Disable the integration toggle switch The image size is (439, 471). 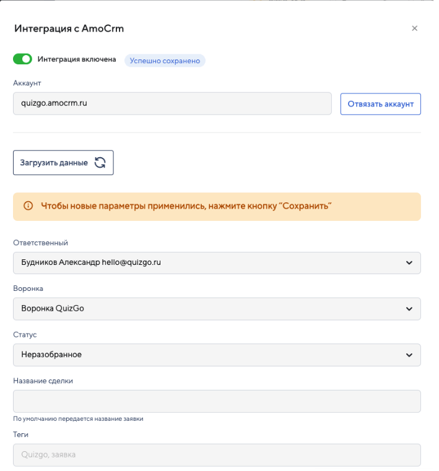22,59
